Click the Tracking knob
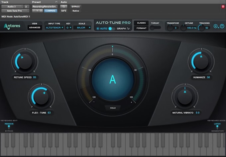226x157 pixels. coord(201,28)
